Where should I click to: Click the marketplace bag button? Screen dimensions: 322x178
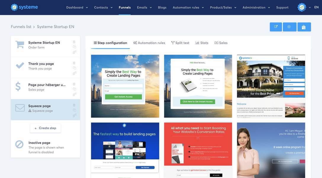(304, 27)
